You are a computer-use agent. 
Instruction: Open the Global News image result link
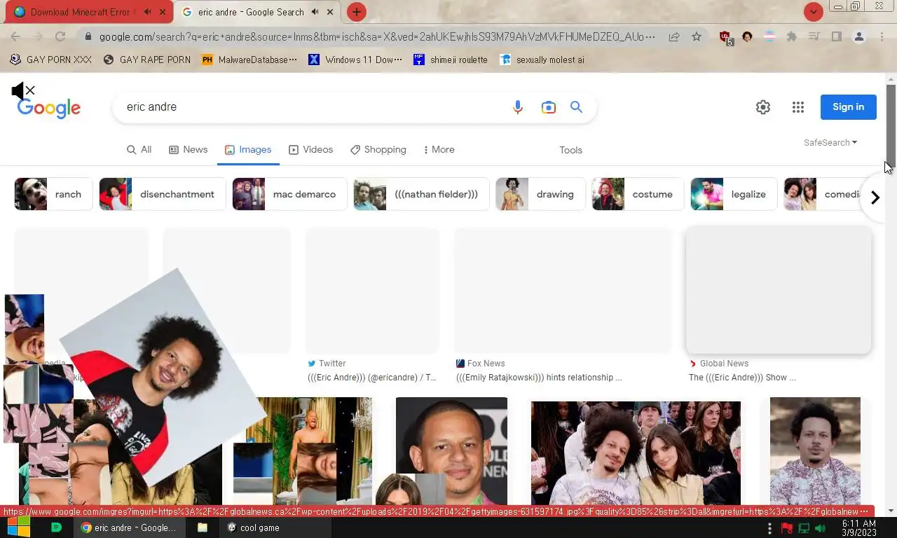742,371
